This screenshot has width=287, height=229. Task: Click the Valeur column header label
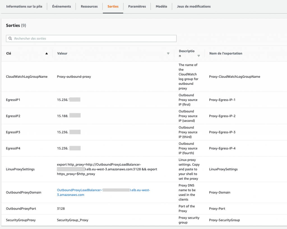click(62, 53)
